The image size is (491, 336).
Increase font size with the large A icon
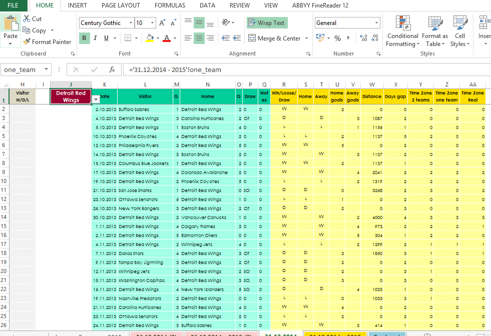162,23
